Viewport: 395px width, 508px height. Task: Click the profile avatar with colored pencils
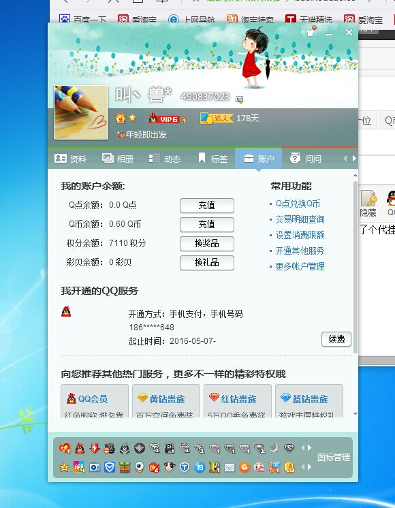81,112
